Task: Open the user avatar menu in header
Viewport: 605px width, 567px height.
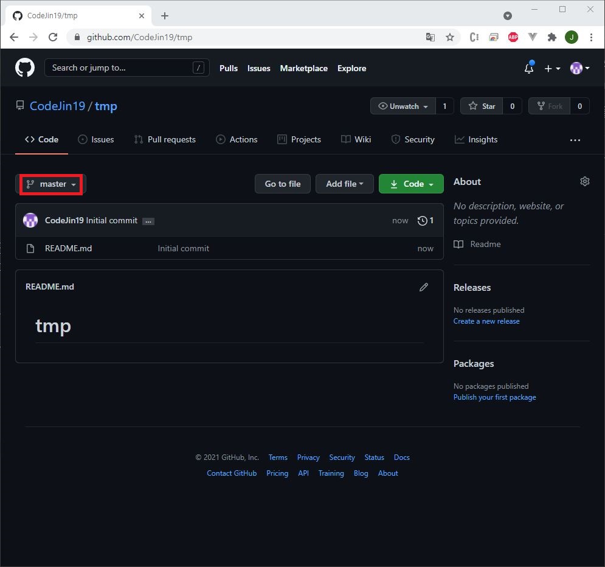Action: pyautogui.click(x=580, y=68)
